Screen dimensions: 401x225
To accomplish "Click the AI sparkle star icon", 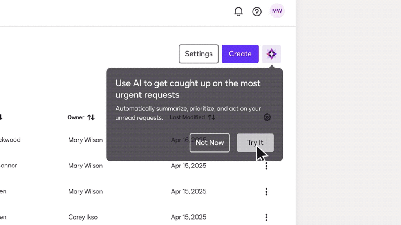I will [271, 54].
